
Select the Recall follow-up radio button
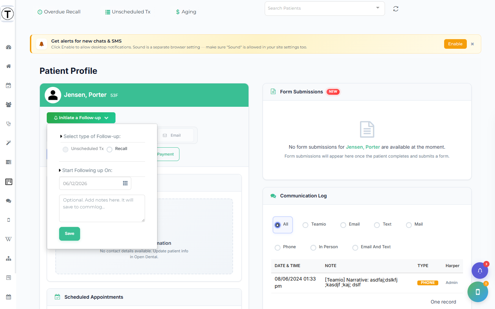[109, 149]
